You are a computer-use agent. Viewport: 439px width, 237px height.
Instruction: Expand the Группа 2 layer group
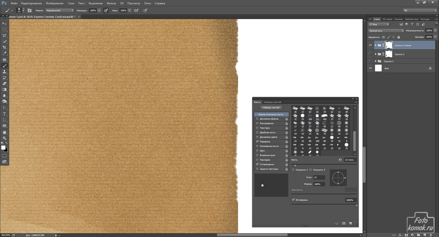coord(376,61)
